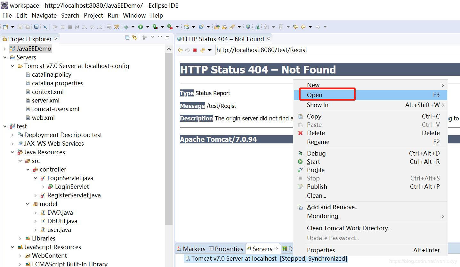Expand the Libraries node
This screenshot has height=267, width=460.
[x=20, y=239]
